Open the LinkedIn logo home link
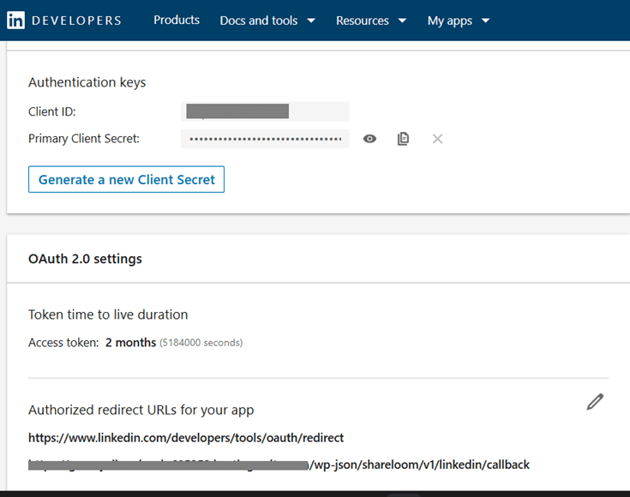The height and width of the screenshot is (497, 630). 15,20
